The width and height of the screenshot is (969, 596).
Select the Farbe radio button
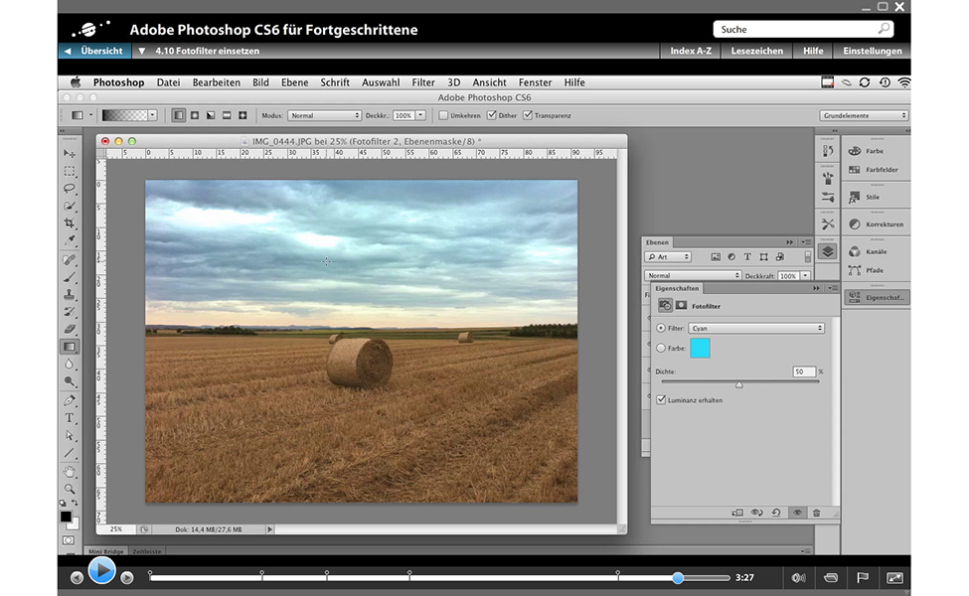[x=662, y=348]
